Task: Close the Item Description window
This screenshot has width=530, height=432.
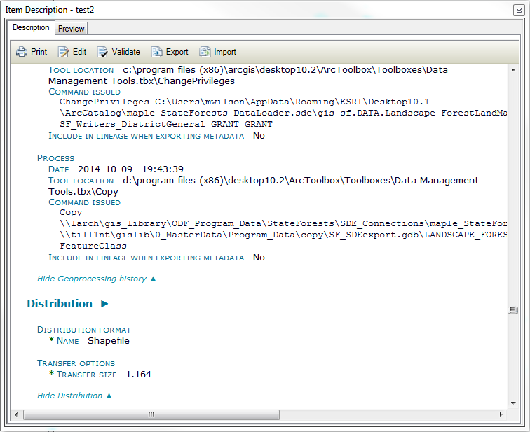Action: click(x=519, y=10)
